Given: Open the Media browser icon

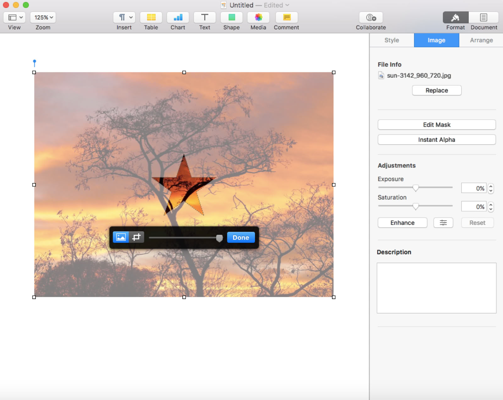Looking at the screenshot, I should (x=258, y=18).
